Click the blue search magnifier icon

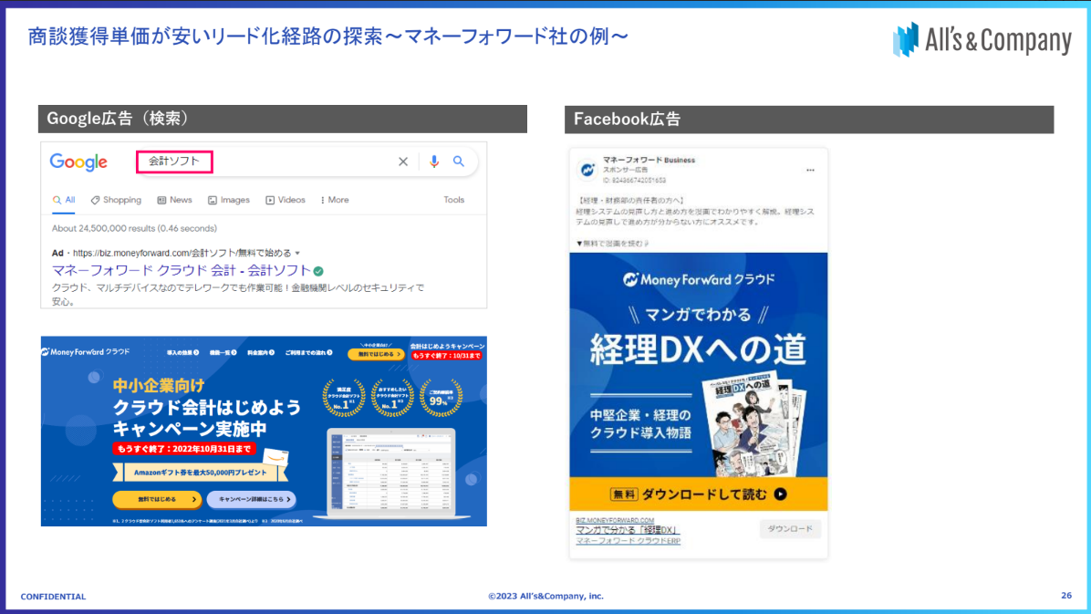tap(459, 161)
